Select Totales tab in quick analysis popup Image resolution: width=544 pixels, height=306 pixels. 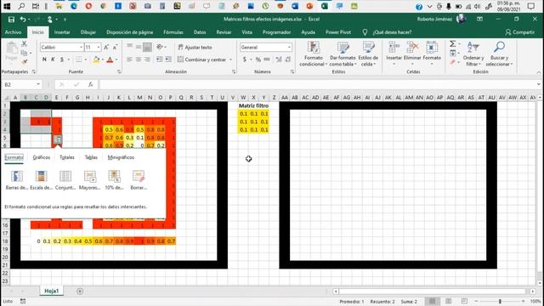[66, 157]
